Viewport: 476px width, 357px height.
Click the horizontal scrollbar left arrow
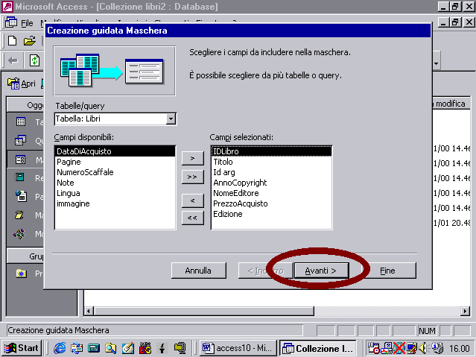tap(89, 311)
